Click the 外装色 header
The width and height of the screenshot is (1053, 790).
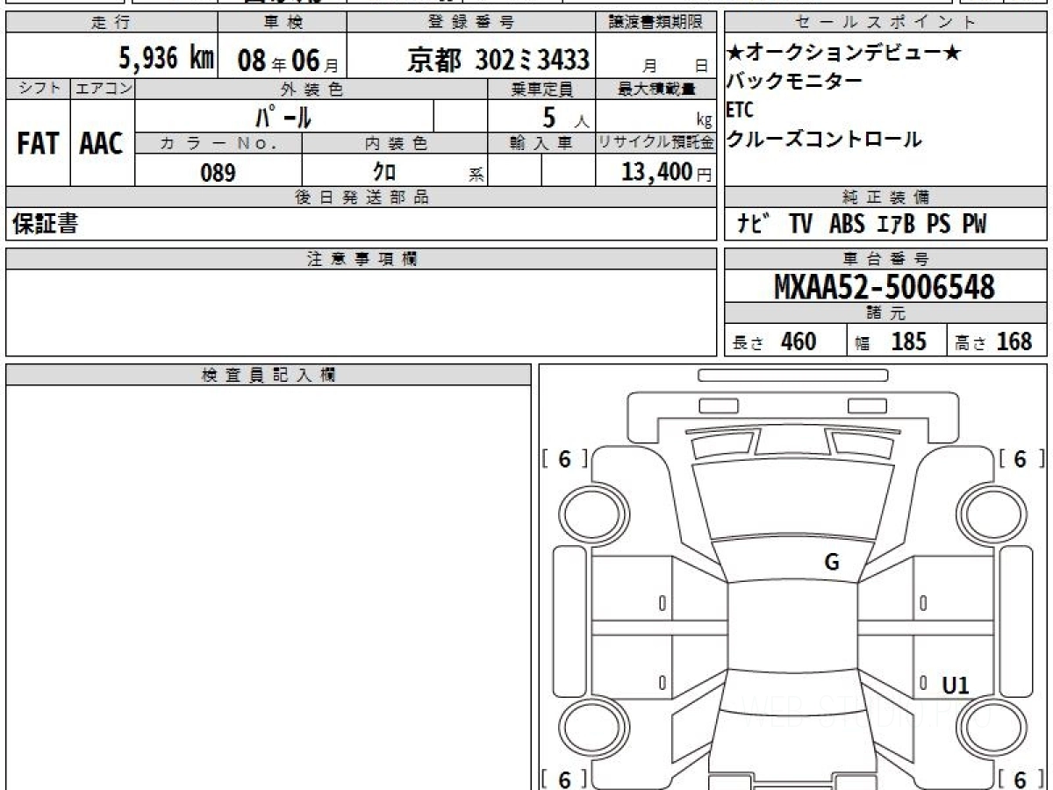point(312,89)
